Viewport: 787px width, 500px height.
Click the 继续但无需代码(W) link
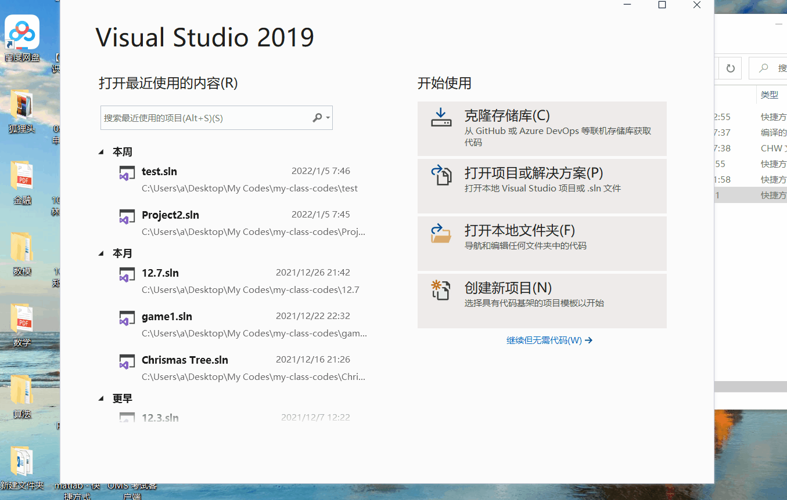click(549, 340)
